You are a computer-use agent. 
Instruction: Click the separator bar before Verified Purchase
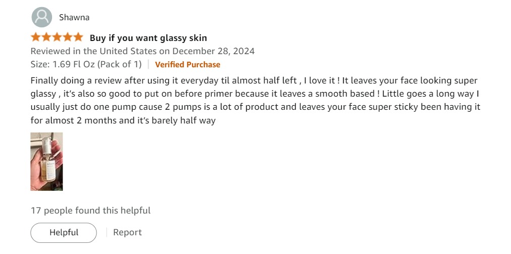(148, 64)
